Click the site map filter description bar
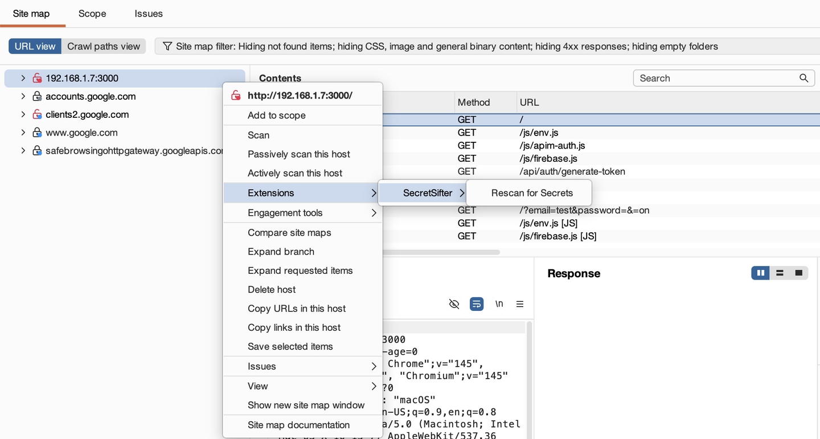This screenshot has width=820, height=439. point(487,46)
